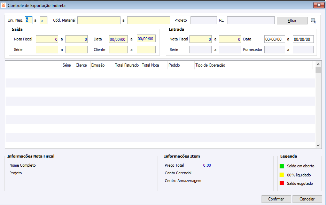Click the second Cliente field
326x205 pixels.
tap(146, 50)
